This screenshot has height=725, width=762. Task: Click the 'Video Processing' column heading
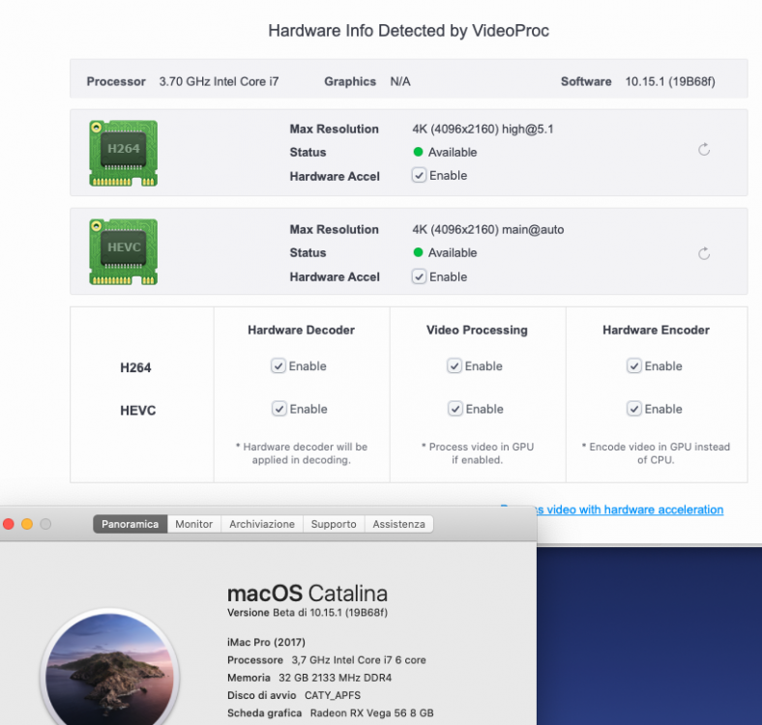click(477, 330)
